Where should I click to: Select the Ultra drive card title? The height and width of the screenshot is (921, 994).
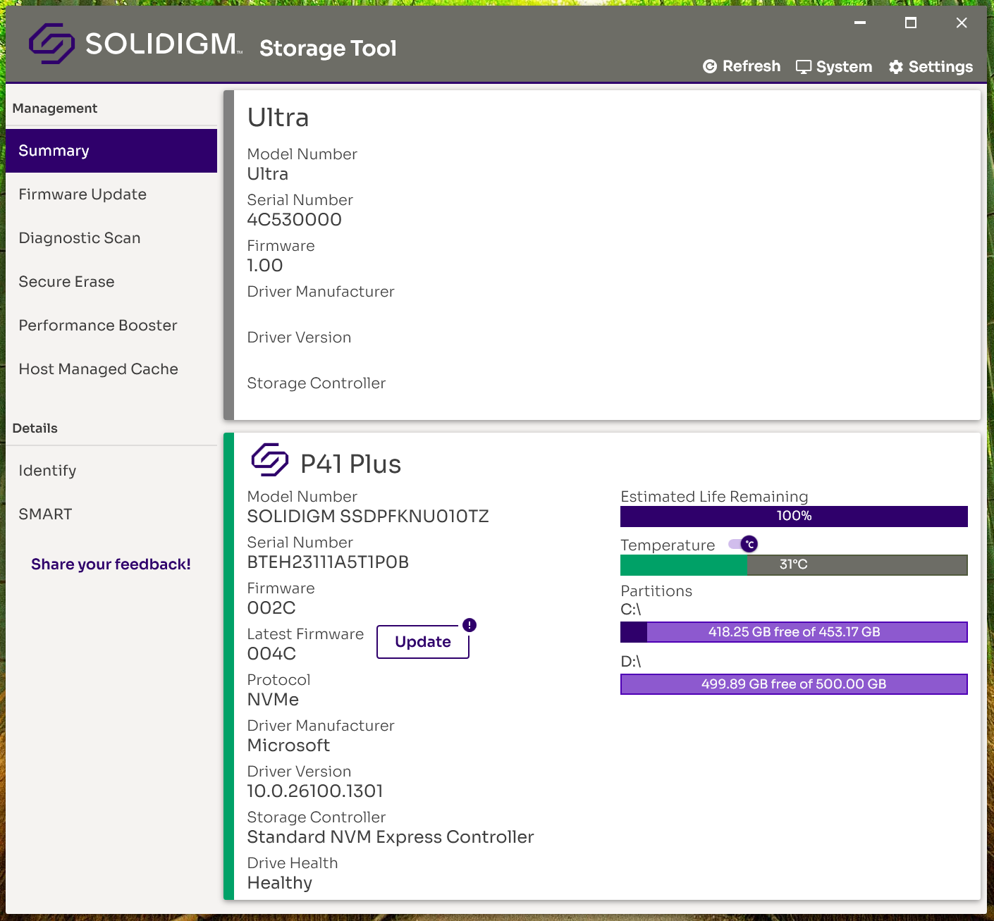coord(278,118)
